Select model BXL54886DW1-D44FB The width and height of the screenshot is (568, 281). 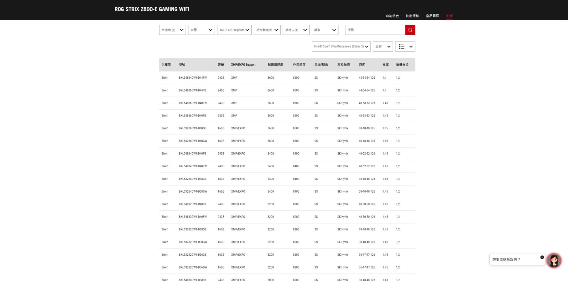192,91
